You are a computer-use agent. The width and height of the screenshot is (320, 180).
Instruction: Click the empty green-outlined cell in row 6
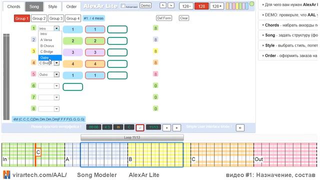(73, 86)
